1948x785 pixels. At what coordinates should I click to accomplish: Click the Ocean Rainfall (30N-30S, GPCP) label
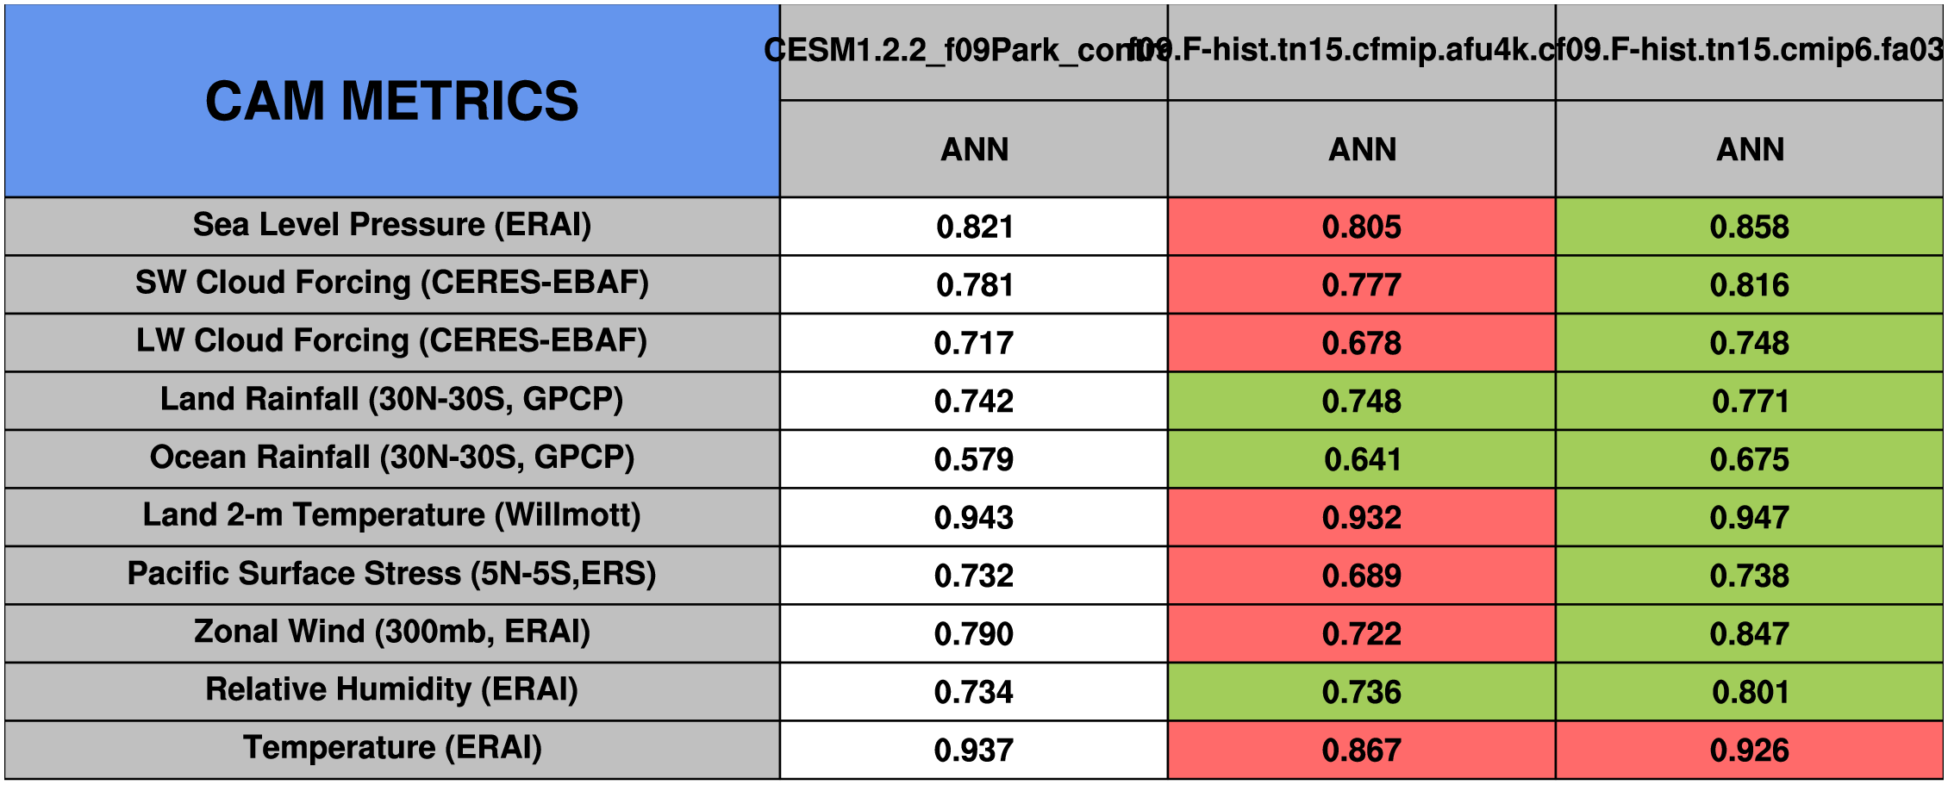click(392, 458)
